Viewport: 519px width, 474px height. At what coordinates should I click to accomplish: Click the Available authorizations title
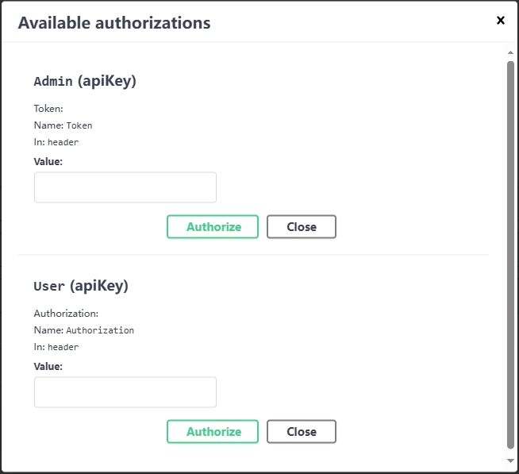pyautogui.click(x=114, y=23)
